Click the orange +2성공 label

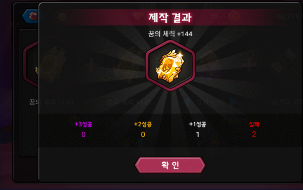[x=143, y=124]
